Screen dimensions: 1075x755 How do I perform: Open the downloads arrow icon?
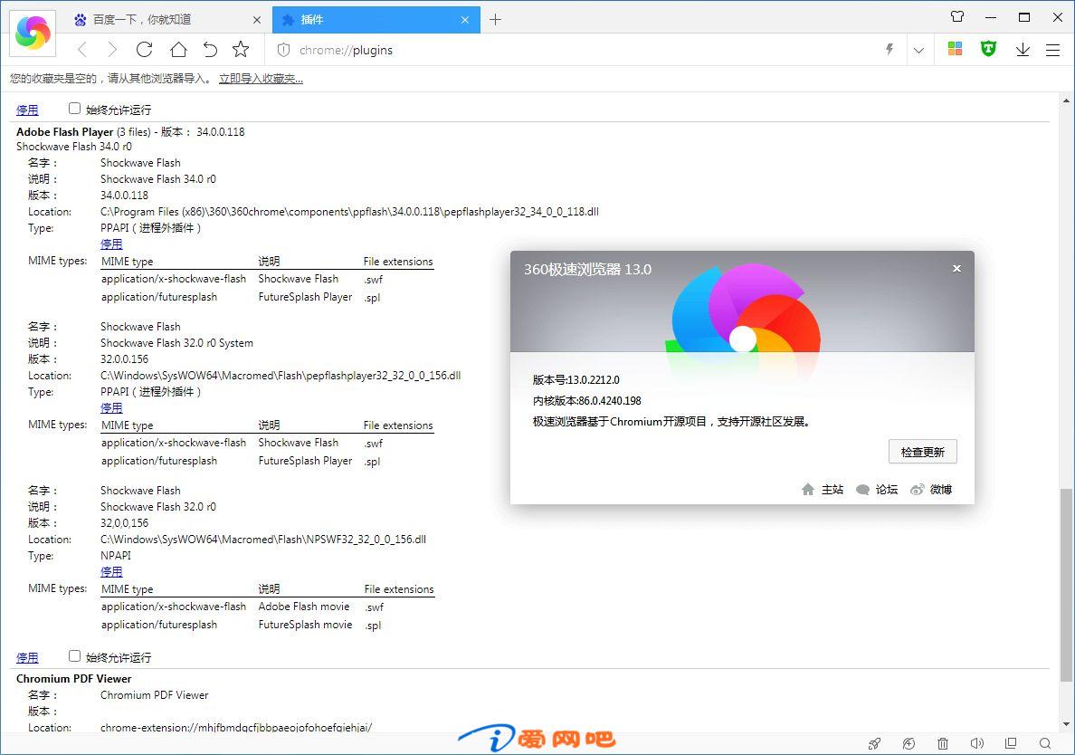click(x=1023, y=50)
